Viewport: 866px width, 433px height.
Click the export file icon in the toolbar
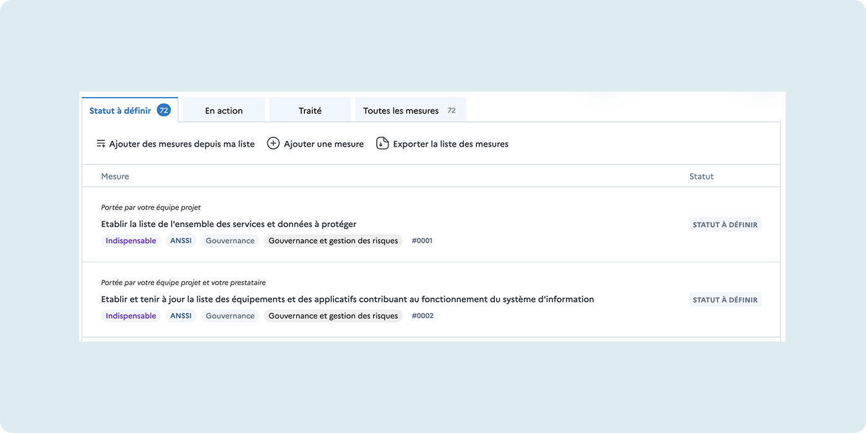pyautogui.click(x=382, y=144)
